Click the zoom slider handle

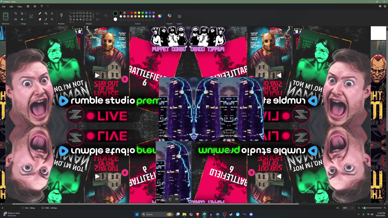(365, 208)
